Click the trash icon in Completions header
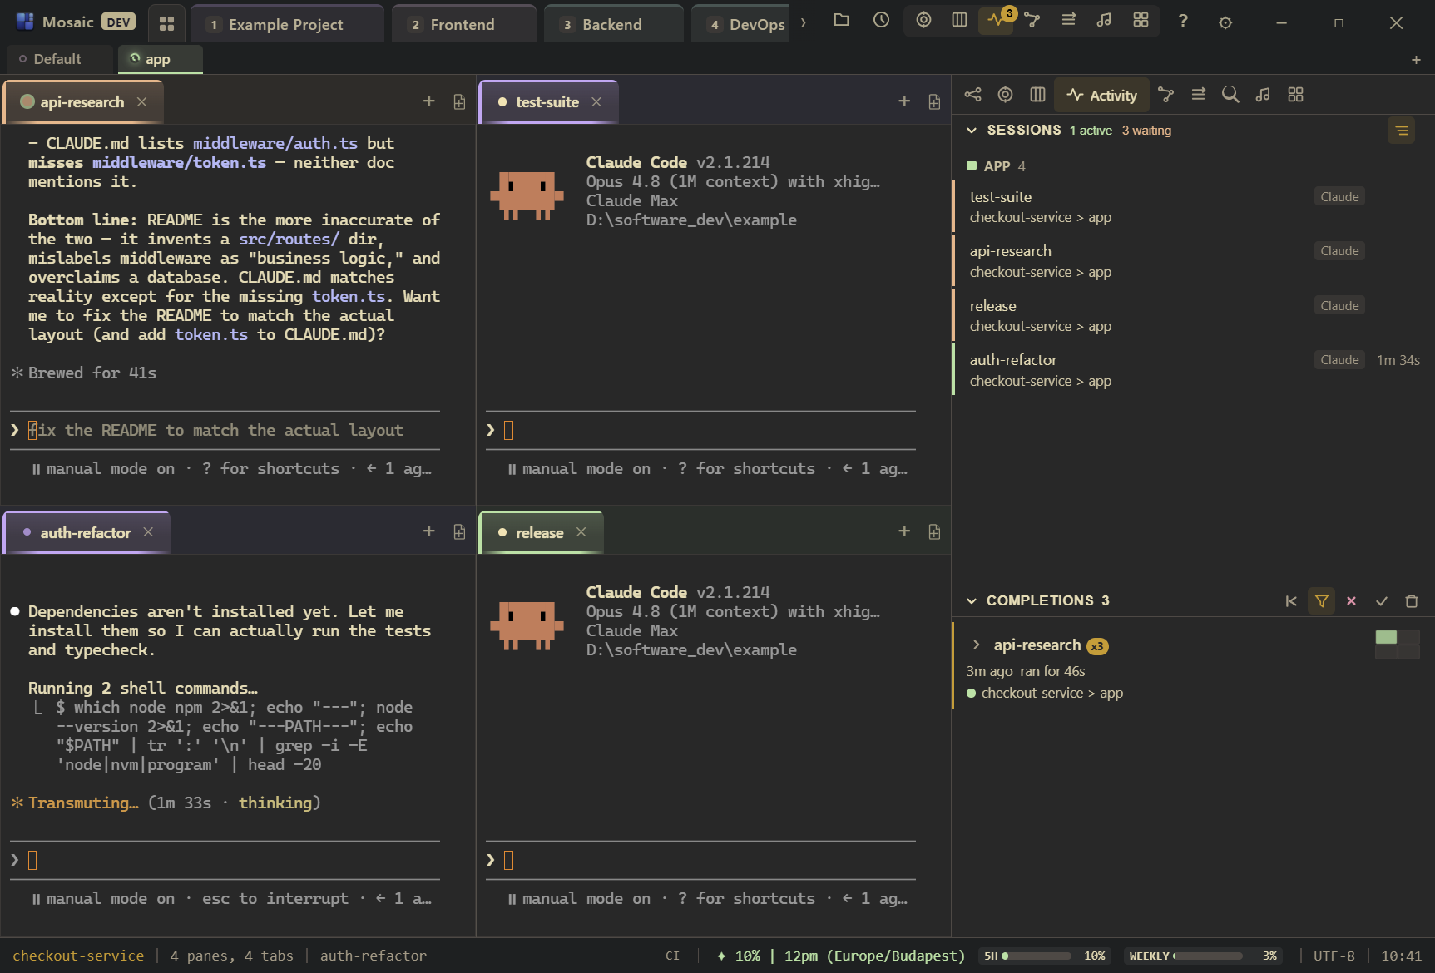Viewport: 1435px width, 973px height. [1412, 601]
